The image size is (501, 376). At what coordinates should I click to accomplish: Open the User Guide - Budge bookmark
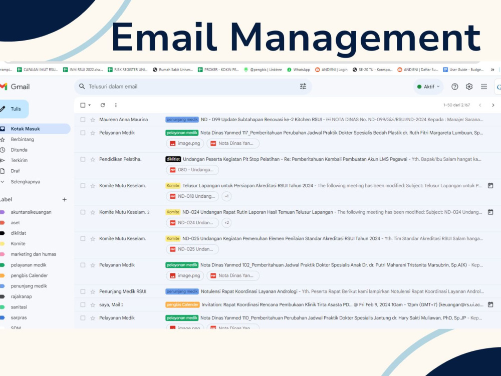(x=463, y=70)
